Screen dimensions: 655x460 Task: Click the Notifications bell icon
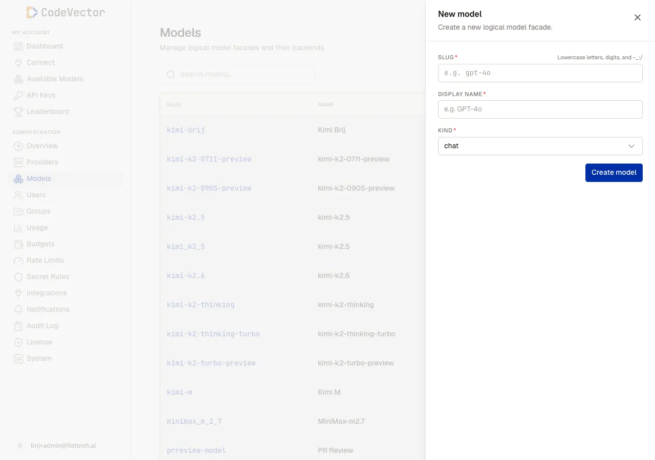[x=18, y=309]
